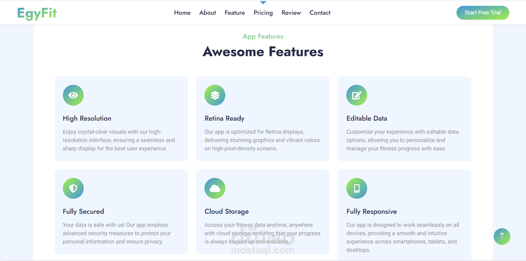Open the Contact nav link

pyautogui.click(x=320, y=13)
